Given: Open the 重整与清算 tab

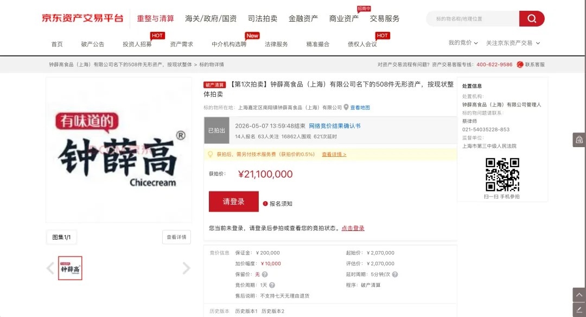Looking at the screenshot, I should point(155,18).
